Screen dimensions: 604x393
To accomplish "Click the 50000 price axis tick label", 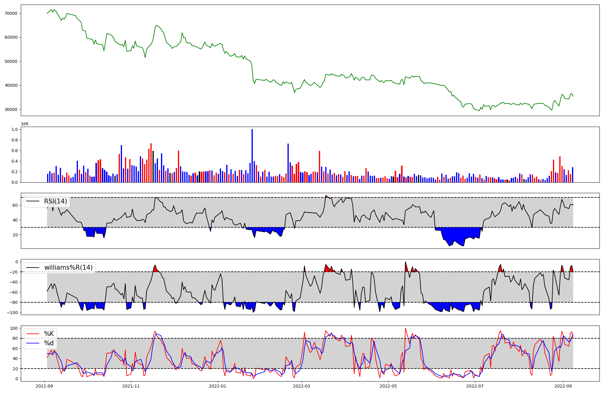I will pyautogui.click(x=11, y=61).
